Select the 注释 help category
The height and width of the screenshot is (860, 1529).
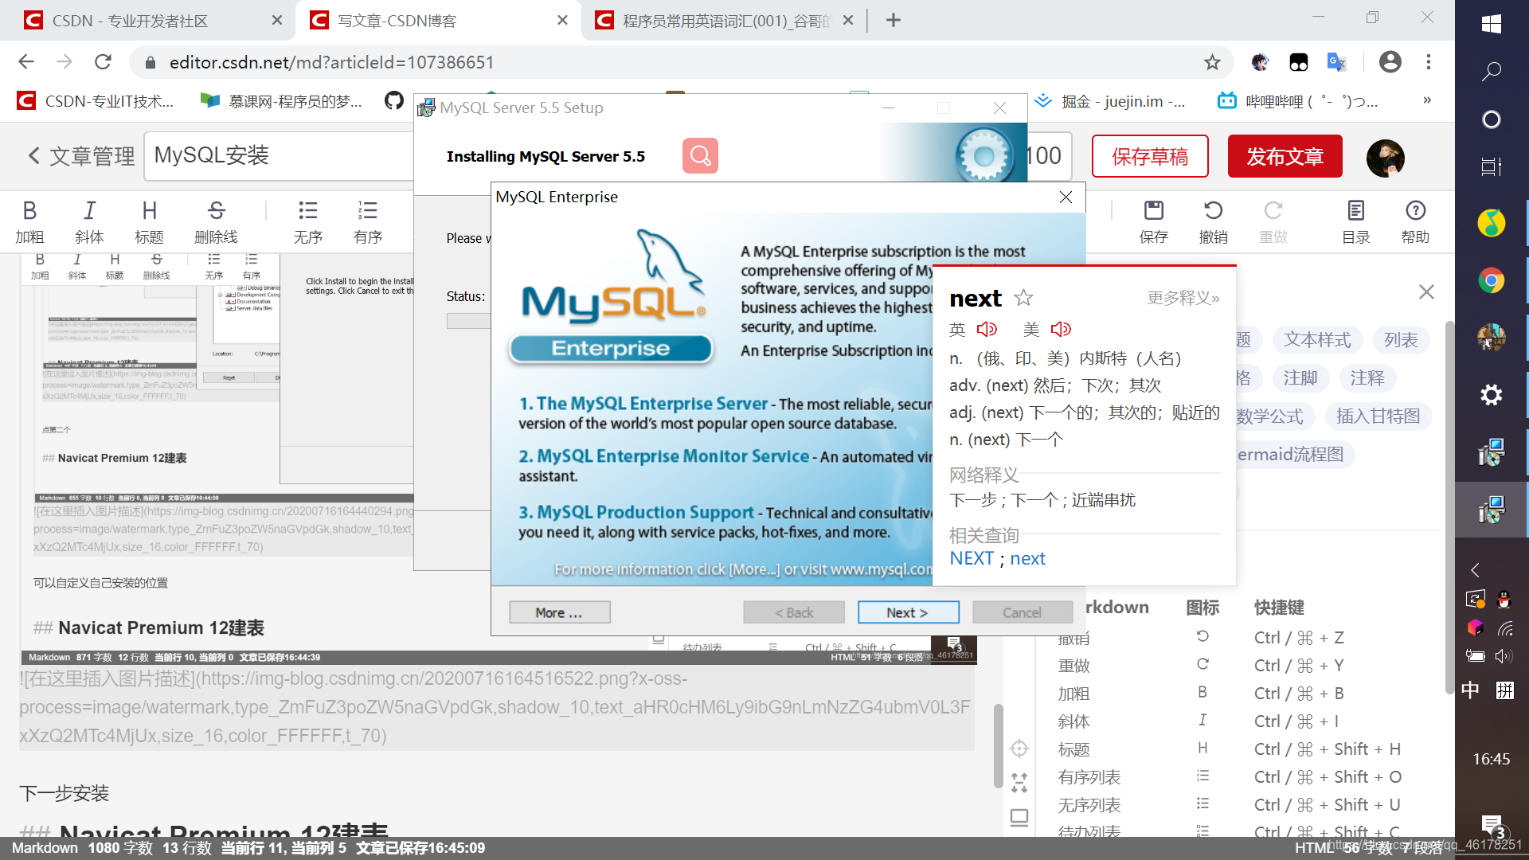click(1367, 378)
